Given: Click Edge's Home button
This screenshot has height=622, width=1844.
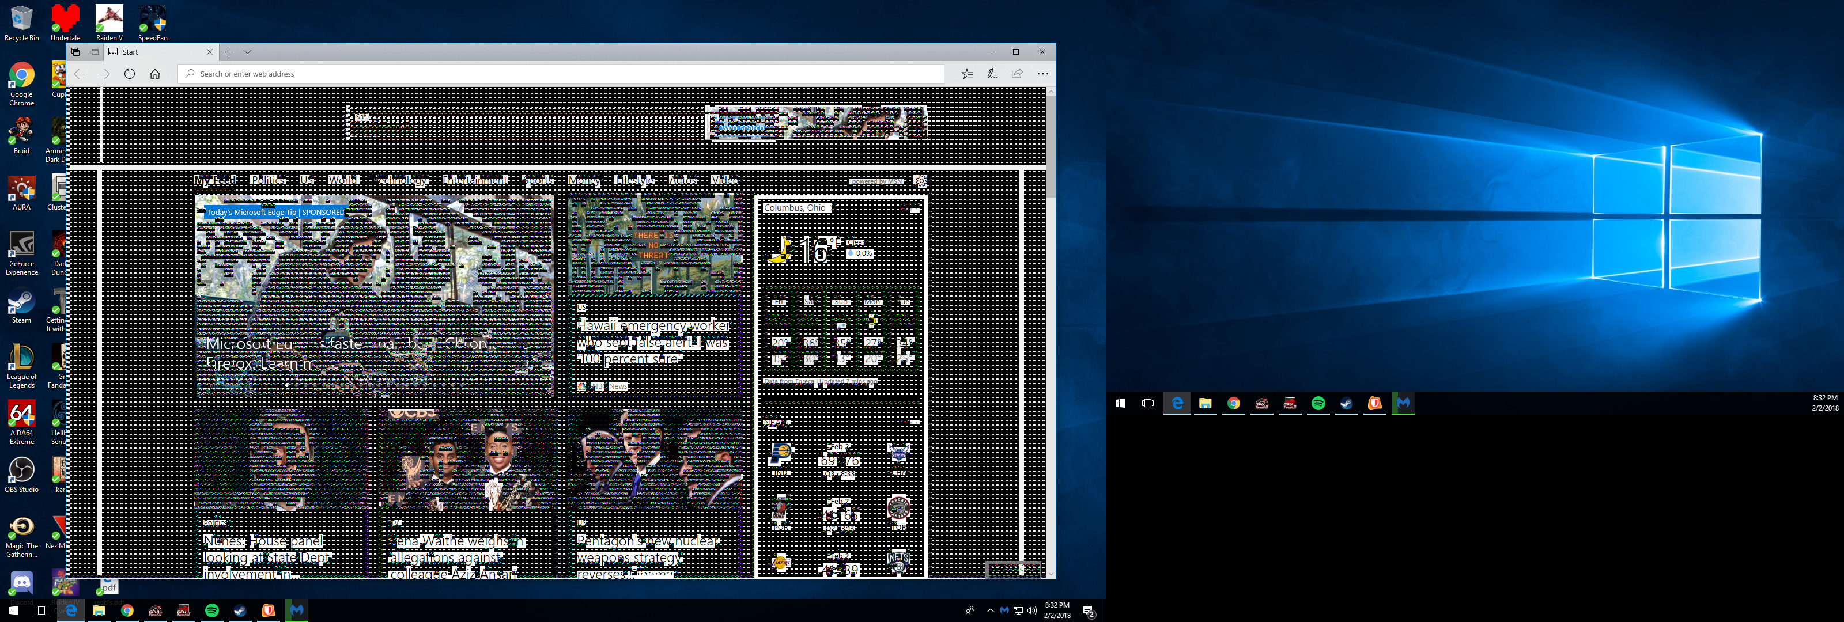Looking at the screenshot, I should 154,74.
